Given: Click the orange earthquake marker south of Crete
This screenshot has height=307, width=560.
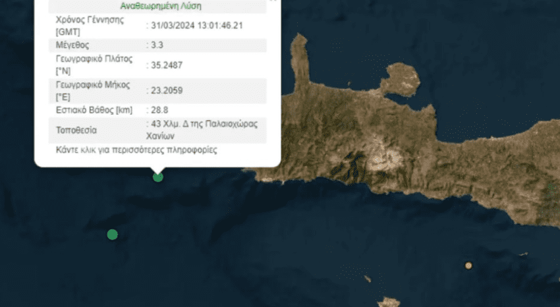Looking at the screenshot, I should click(x=468, y=265).
